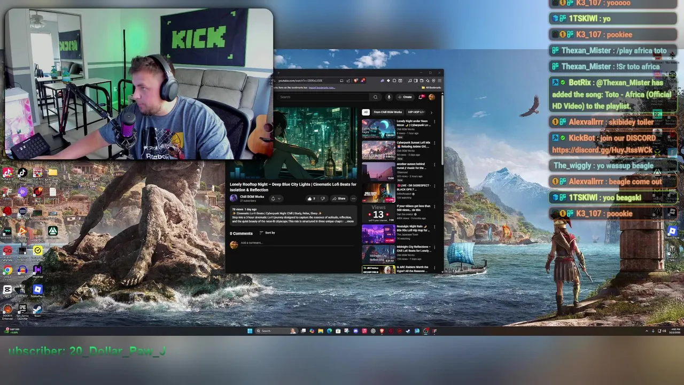Screen dimensions: 684x385
Task: Open options for Lonely Night under Neon Moon
Action: pyautogui.click(x=434, y=121)
